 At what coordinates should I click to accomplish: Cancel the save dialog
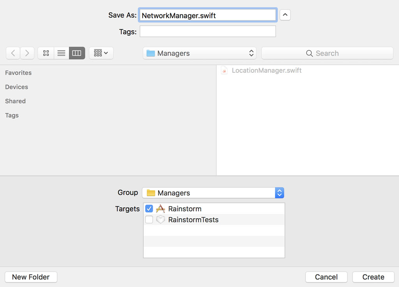[326, 277]
